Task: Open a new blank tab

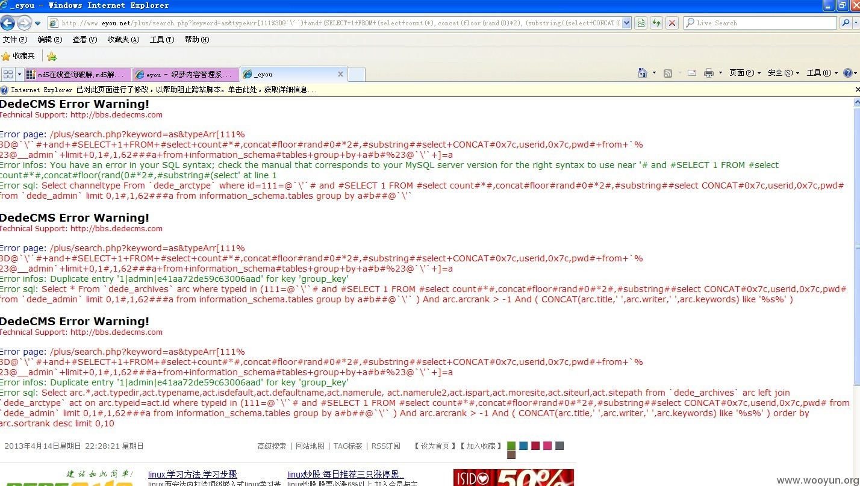Action: tap(357, 75)
